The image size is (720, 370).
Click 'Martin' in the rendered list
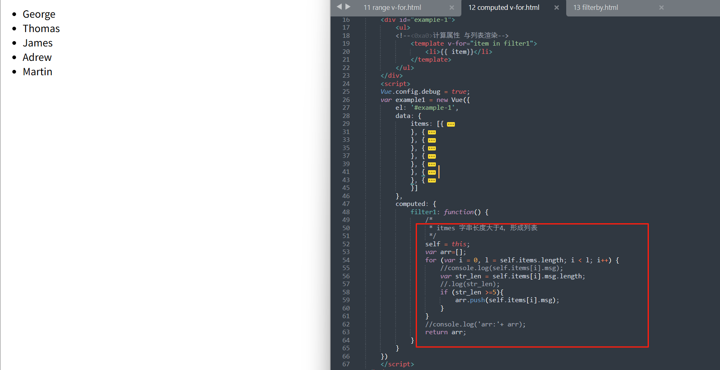point(37,72)
